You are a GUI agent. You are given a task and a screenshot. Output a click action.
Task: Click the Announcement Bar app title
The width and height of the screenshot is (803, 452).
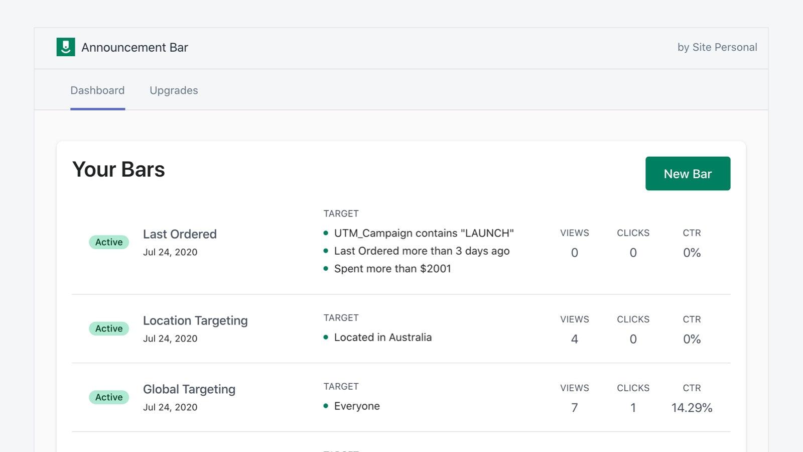click(x=135, y=47)
